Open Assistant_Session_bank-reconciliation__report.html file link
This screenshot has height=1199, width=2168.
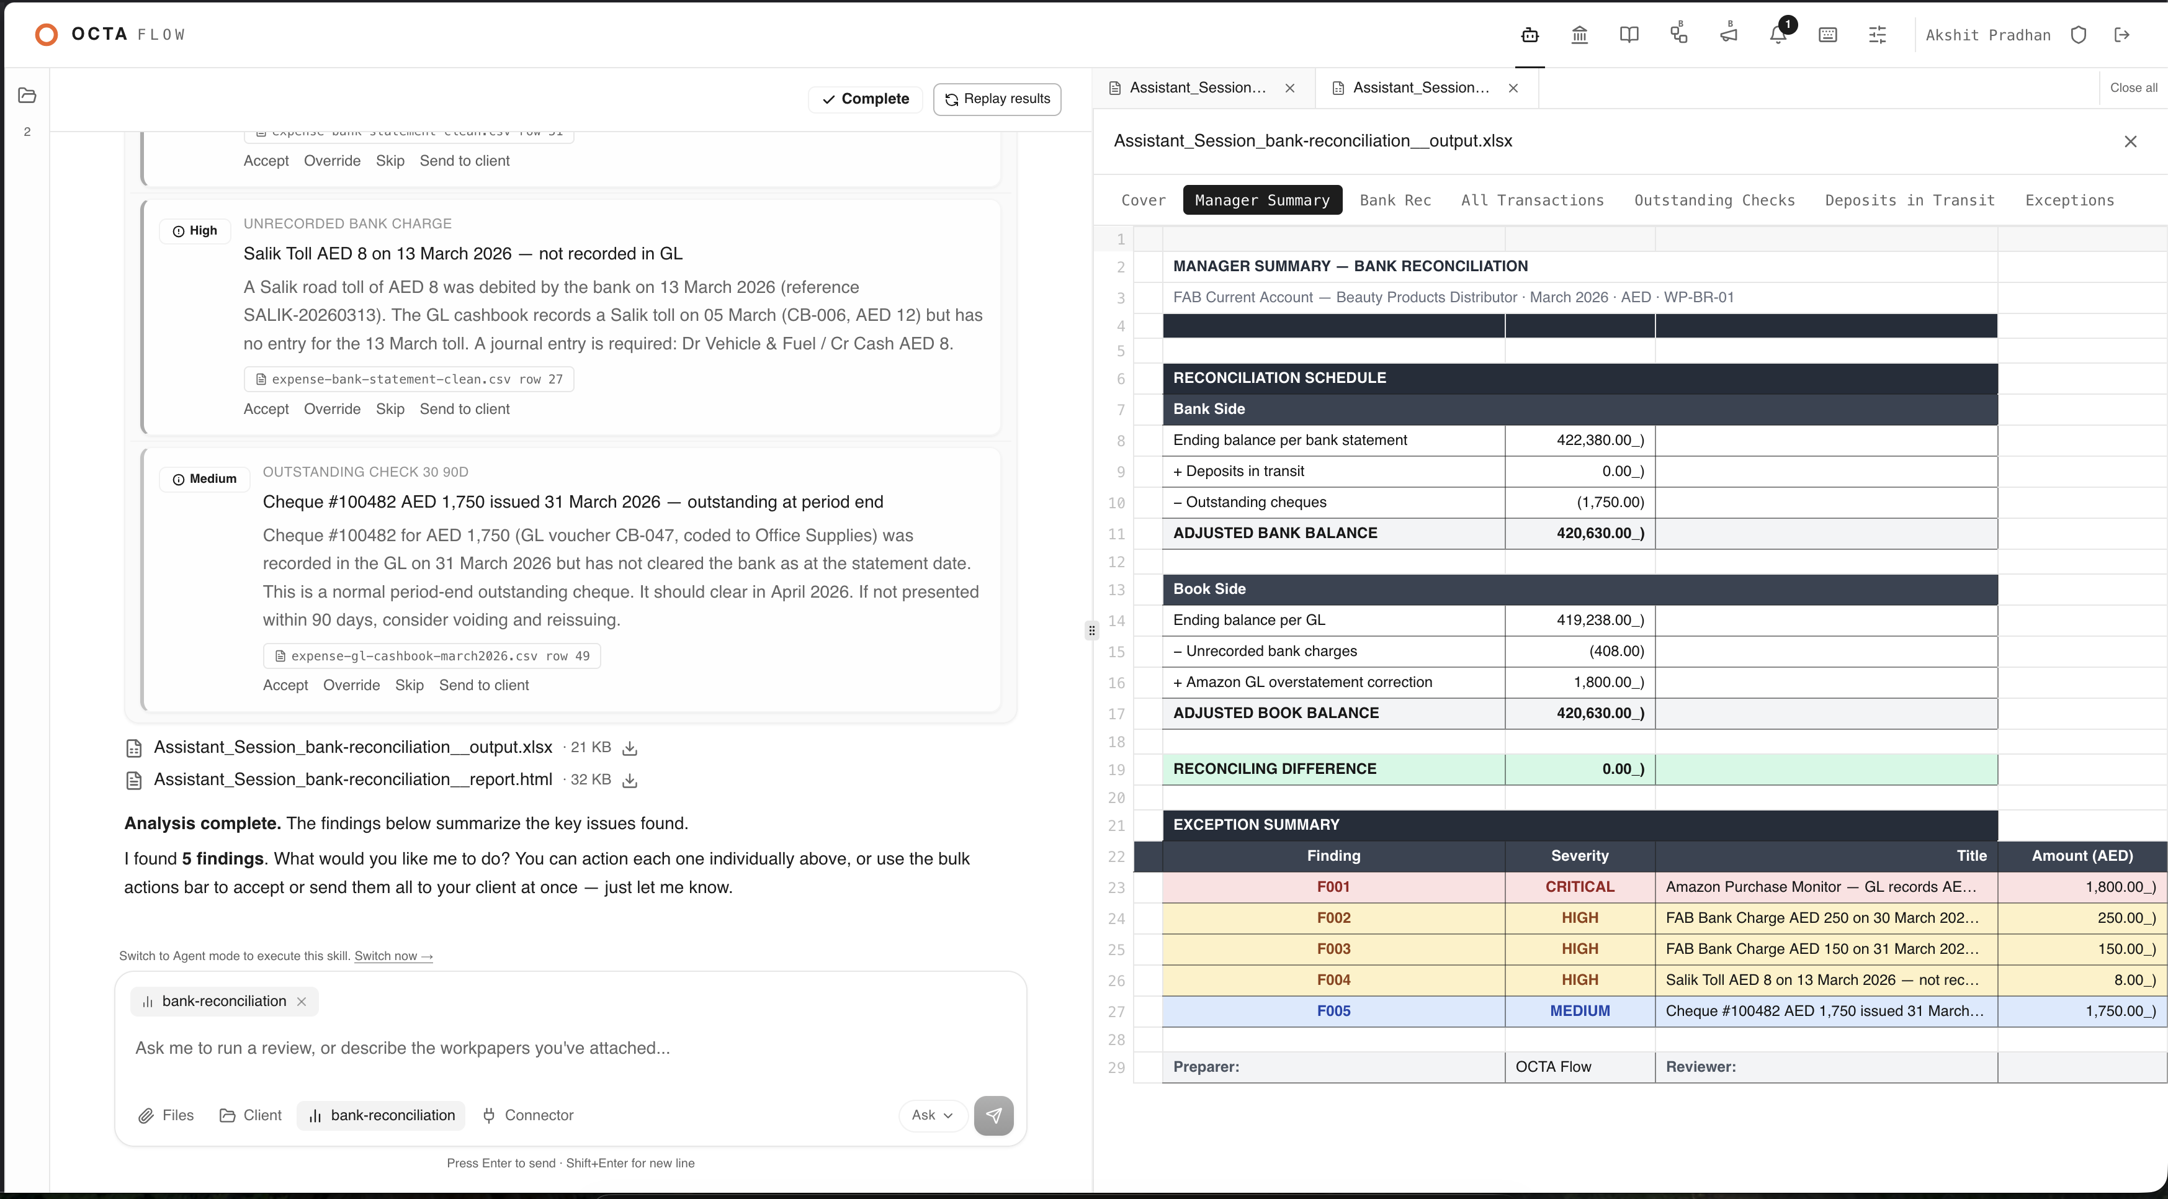click(x=352, y=779)
